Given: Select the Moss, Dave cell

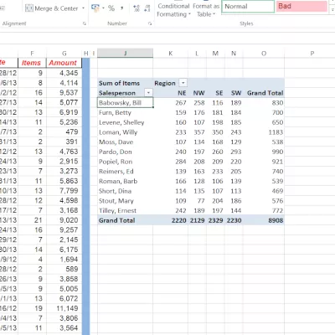Looking at the screenshot, I should pos(125,142).
